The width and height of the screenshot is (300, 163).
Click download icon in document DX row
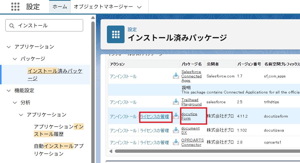pyautogui.click(x=176, y=130)
